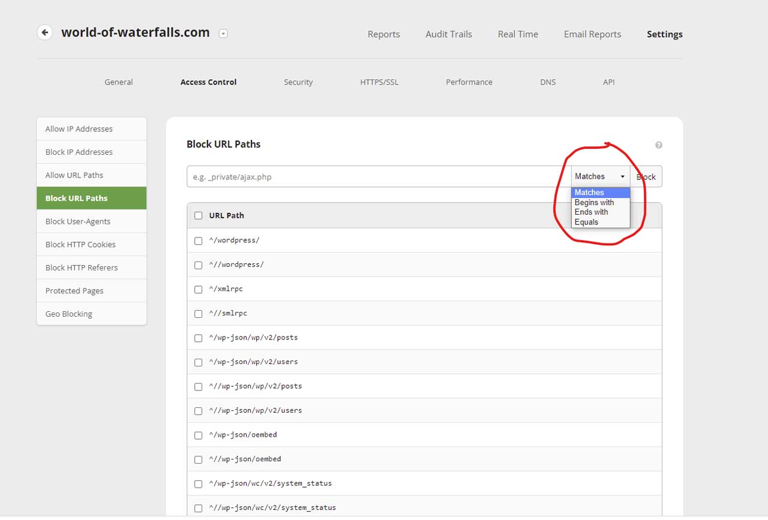Click the ^/wp-json/oembed path text
Image resolution: width=768 pixels, height=520 pixels.
tap(243, 434)
